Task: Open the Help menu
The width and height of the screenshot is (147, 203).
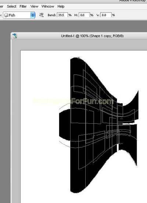Action: (61, 7)
